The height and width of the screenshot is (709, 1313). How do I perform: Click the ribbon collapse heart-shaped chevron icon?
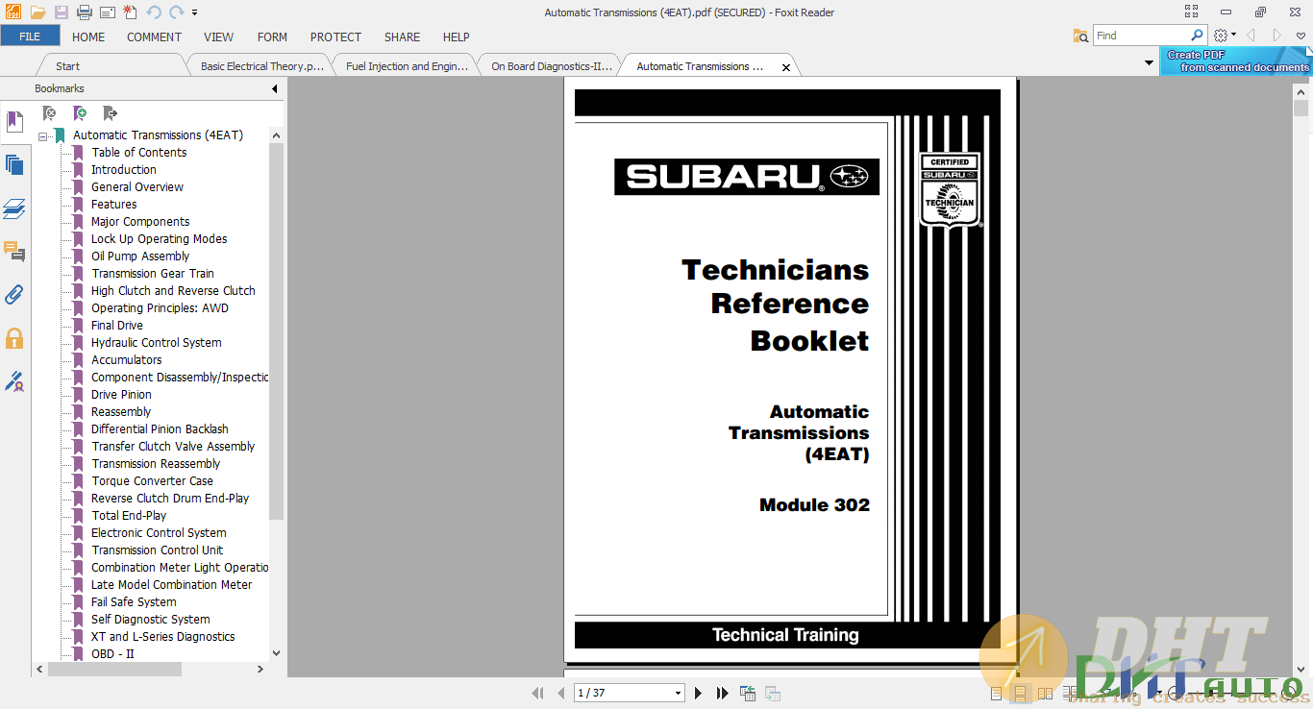click(1301, 36)
